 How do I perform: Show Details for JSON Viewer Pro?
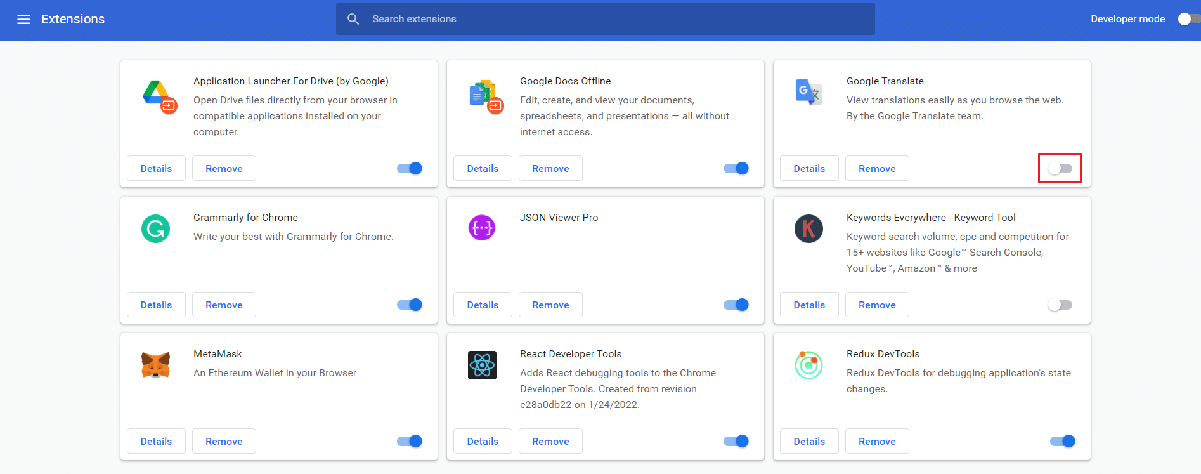pyautogui.click(x=483, y=305)
